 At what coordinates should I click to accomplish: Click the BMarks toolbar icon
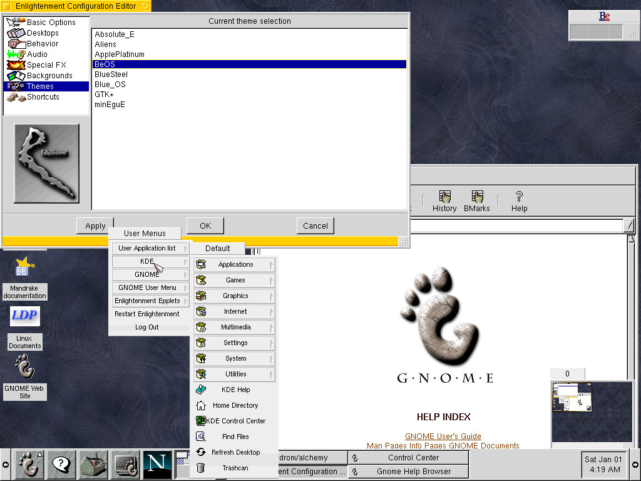(477, 201)
